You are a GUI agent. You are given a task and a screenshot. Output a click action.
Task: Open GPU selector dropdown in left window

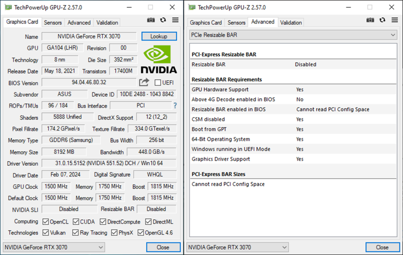coord(54,247)
